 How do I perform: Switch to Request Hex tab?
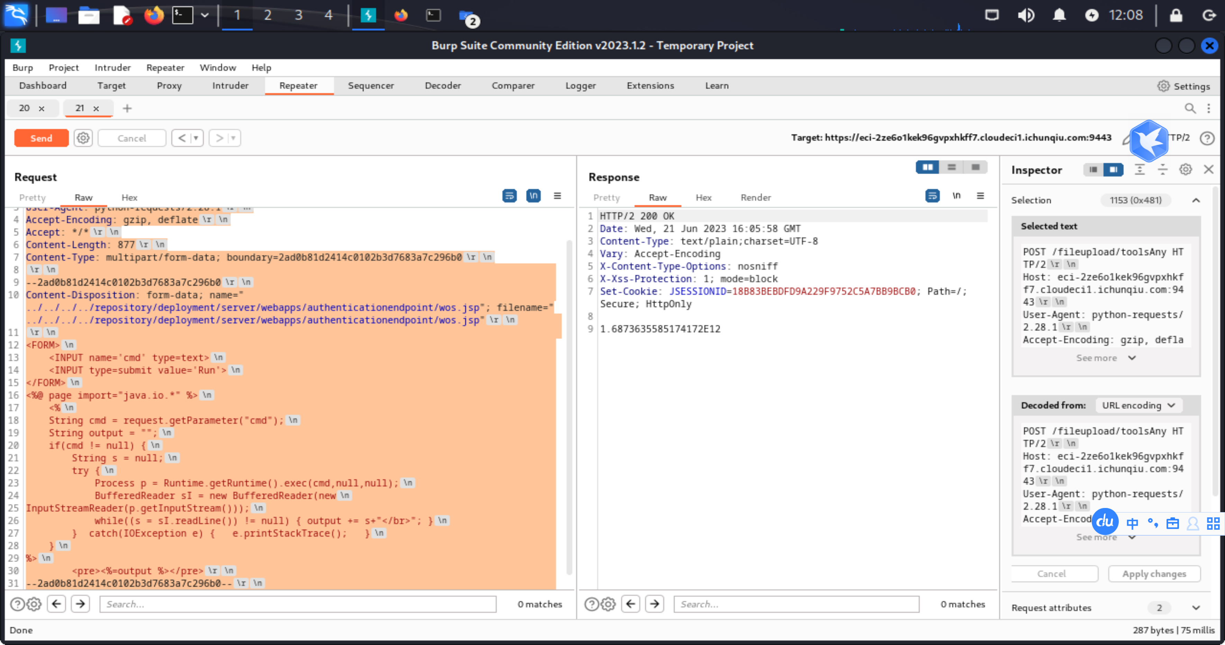129,197
